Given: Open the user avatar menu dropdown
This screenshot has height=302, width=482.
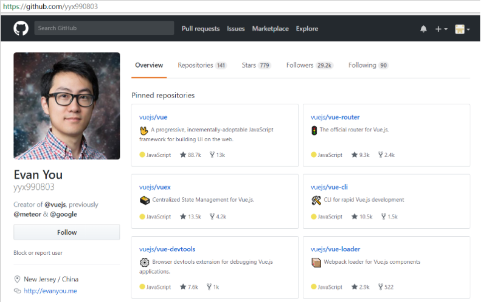Looking at the screenshot, I should [x=462, y=29].
